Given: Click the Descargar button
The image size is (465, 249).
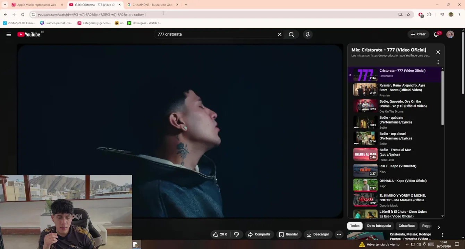Looking at the screenshot, I should [318, 234].
